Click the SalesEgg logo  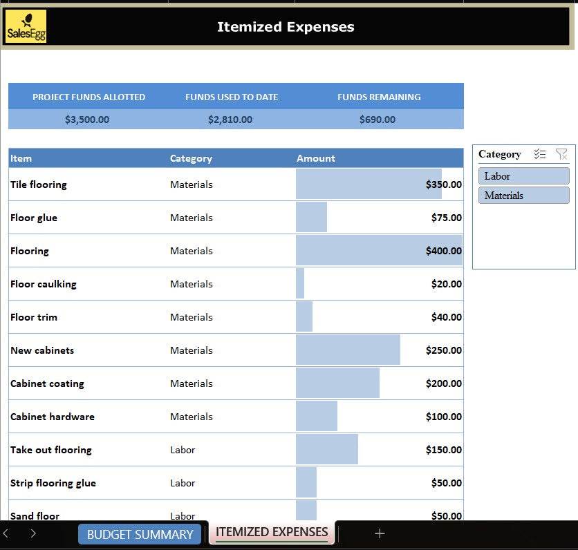tap(26, 26)
